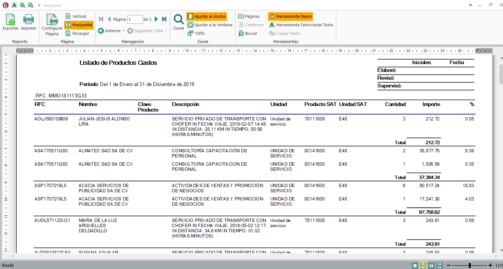This screenshot has height=269, width=503.
Task: Click the page number input field
Action: 135,19
